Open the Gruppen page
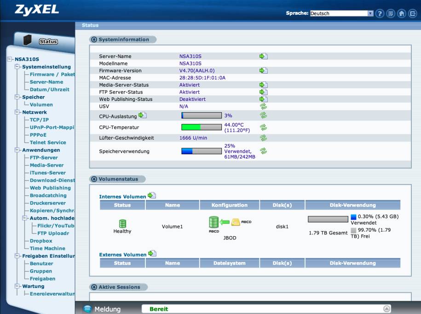Screen dimensions: 421x314 coord(41,271)
